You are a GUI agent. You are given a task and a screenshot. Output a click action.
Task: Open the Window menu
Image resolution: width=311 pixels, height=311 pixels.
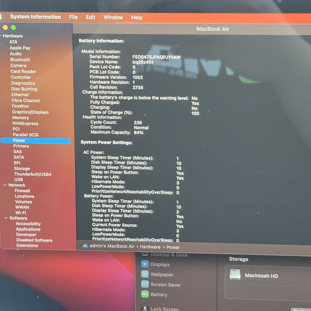pyautogui.click(x=113, y=17)
